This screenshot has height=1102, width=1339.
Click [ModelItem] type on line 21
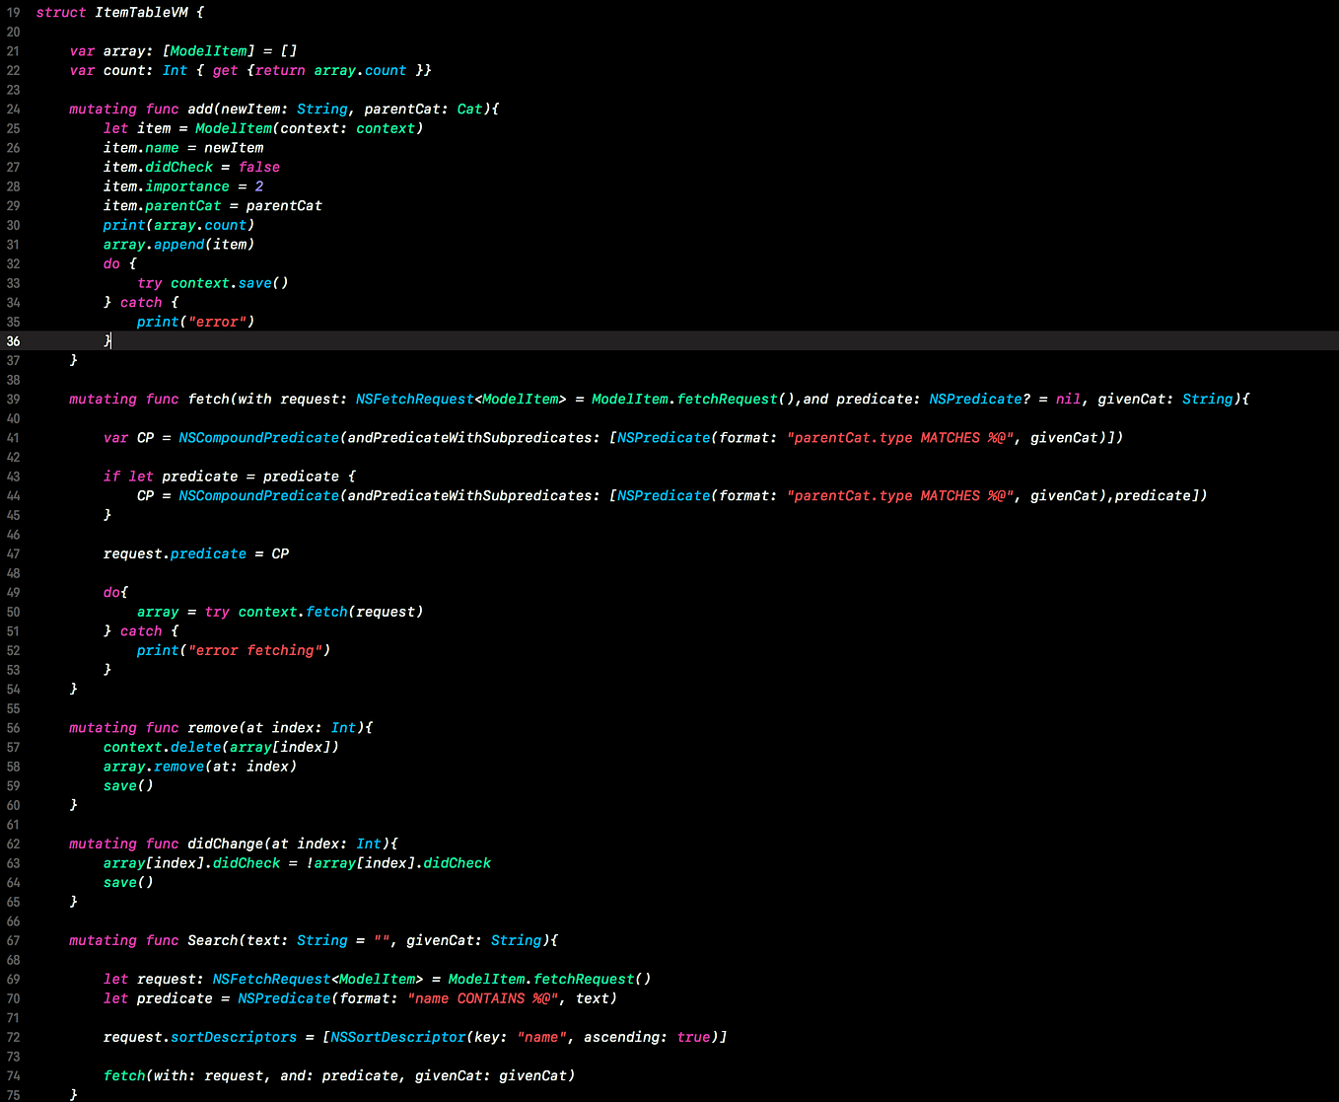coord(208,51)
